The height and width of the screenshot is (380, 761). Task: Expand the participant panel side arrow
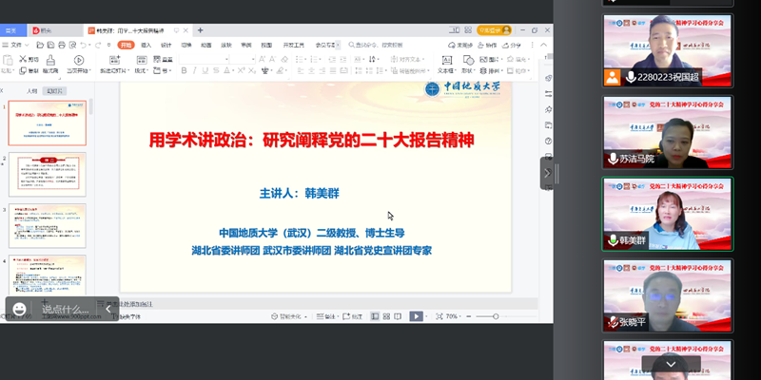pyautogui.click(x=547, y=173)
